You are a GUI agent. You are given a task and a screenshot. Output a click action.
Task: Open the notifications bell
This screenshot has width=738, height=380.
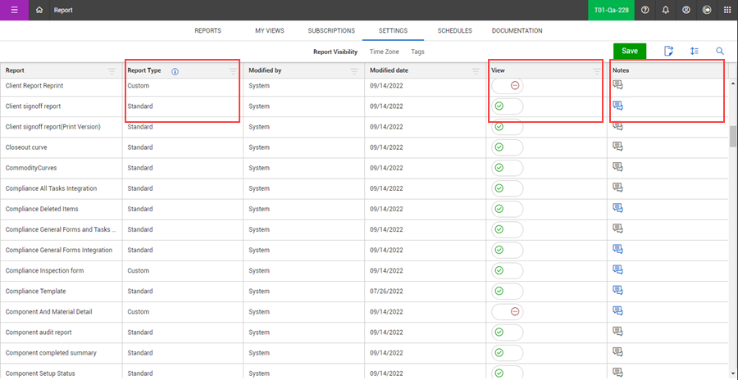(x=666, y=10)
